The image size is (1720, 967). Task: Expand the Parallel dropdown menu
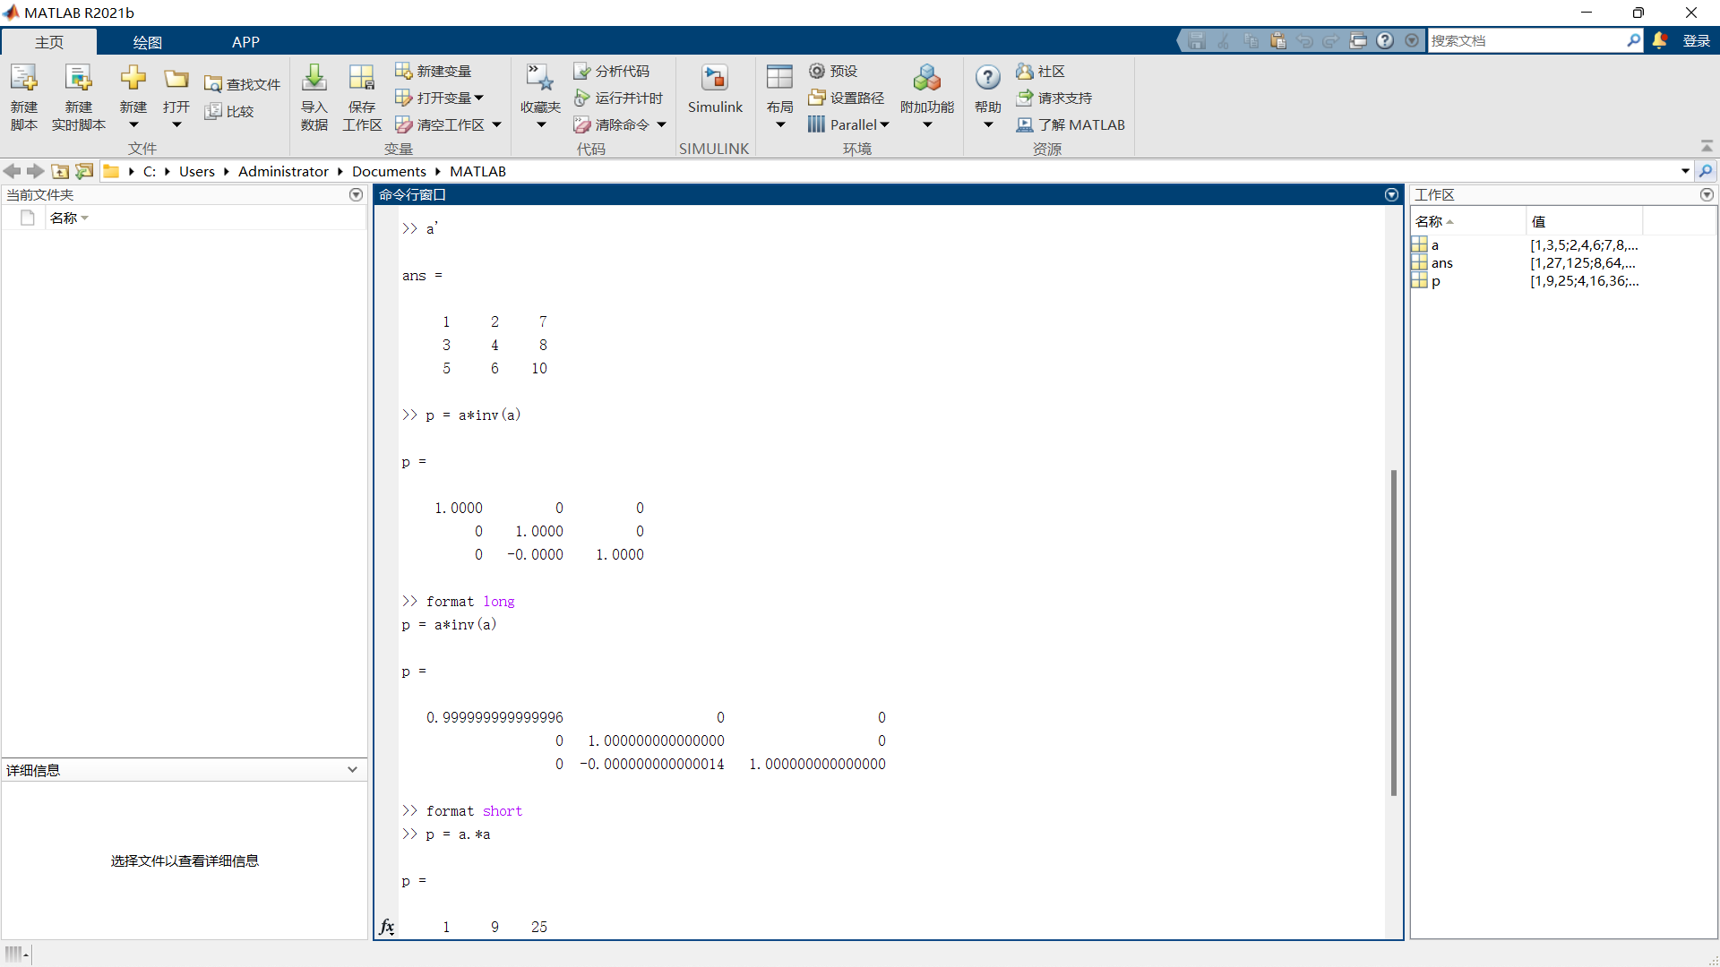[x=884, y=124]
